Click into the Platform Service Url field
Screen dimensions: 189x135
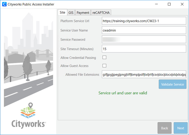click(x=144, y=21)
